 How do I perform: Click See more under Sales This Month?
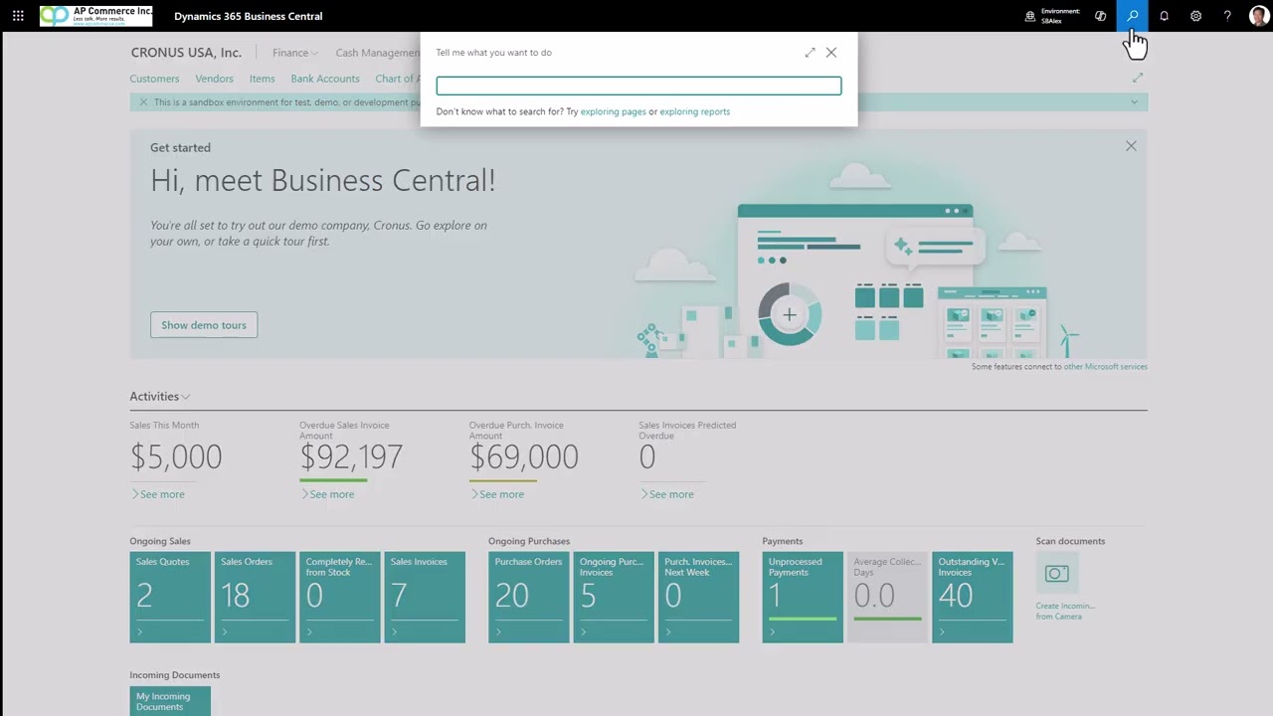157,494
